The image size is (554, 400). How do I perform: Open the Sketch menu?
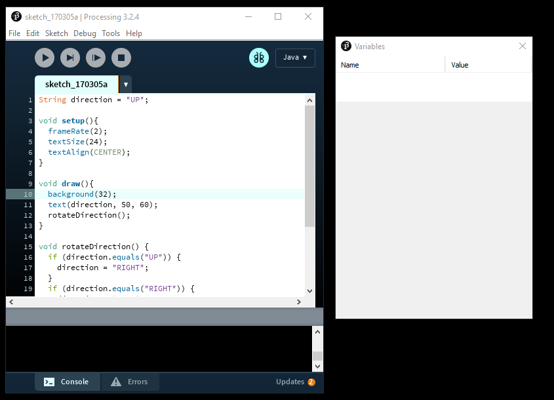(x=56, y=33)
